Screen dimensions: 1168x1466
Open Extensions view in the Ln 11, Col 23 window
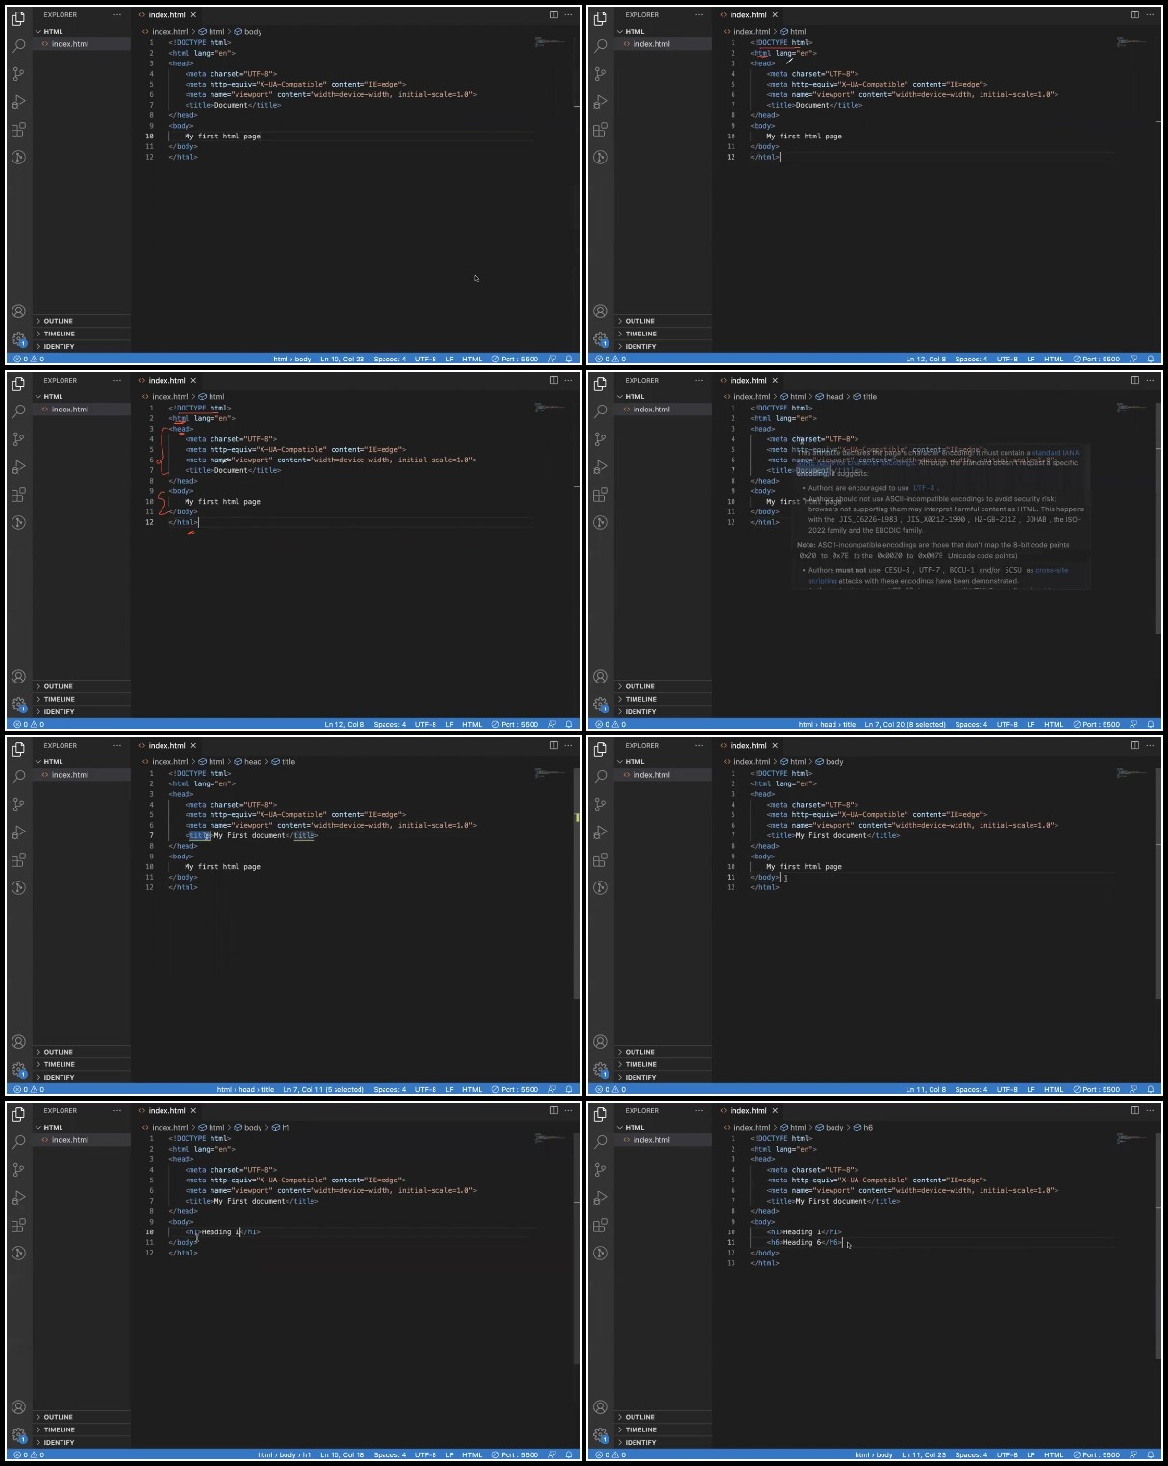tap(600, 1225)
